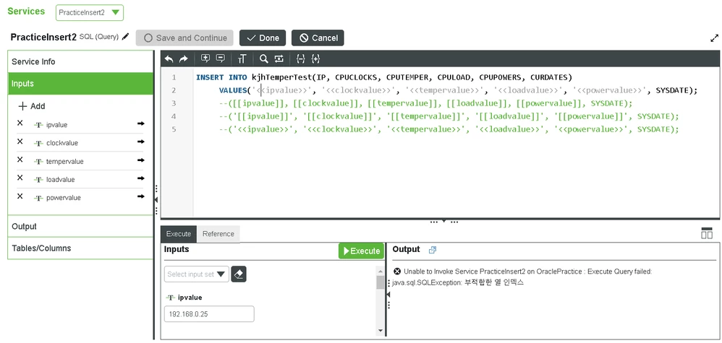This screenshot has height=343, width=722.
Task: Click commented line 4 in editor
Action: coord(449,116)
